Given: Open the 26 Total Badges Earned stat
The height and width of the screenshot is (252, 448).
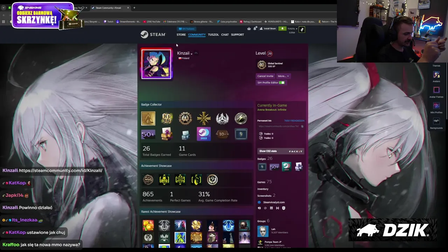Looking at the screenshot, I should coord(156,151).
